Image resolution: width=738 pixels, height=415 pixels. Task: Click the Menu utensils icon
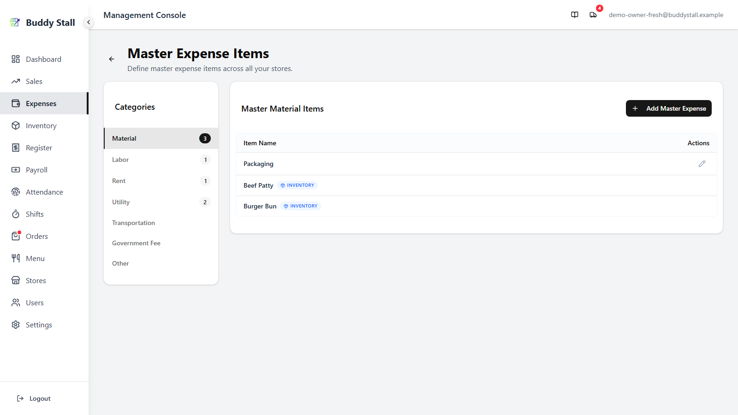[x=16, y=258]
